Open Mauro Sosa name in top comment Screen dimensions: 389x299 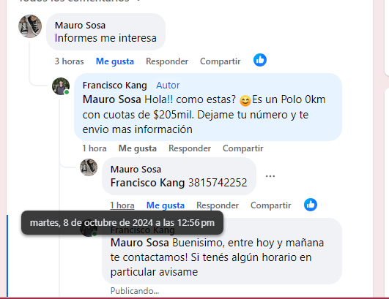(x=80, y=26)
